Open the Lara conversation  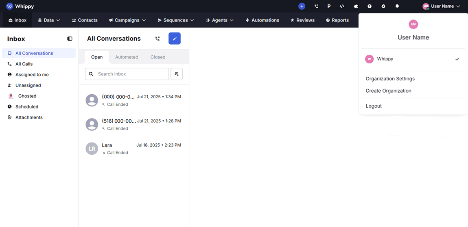134,149
